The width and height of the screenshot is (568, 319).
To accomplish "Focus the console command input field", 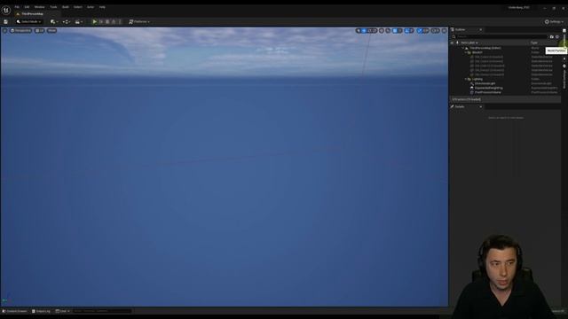I will coord(102,311).
